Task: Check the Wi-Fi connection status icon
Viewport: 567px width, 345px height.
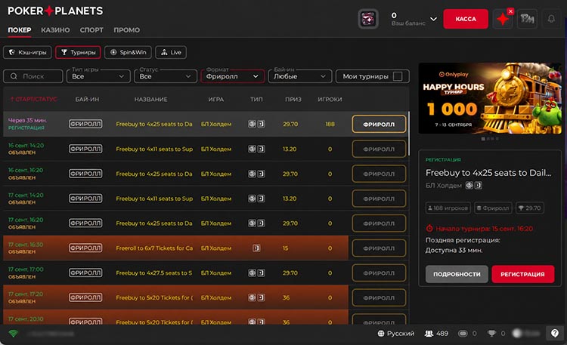Action: 14,333
